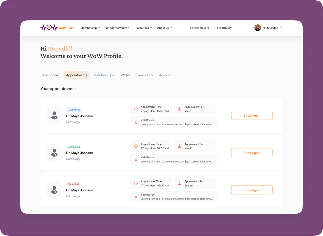Viewport: 323px width, 236px height.
Task: Book Again for the Confirmed appointment
Action: [x=252, y=115]
